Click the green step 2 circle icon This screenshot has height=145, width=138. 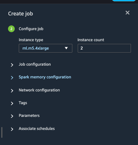point(11,29)
